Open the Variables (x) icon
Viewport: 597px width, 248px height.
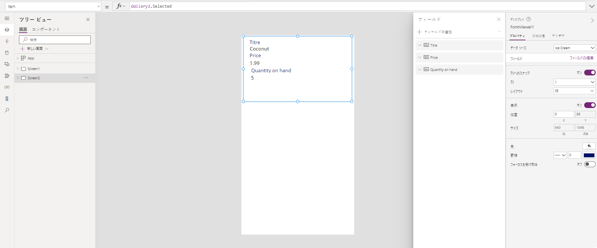(7, 87)
